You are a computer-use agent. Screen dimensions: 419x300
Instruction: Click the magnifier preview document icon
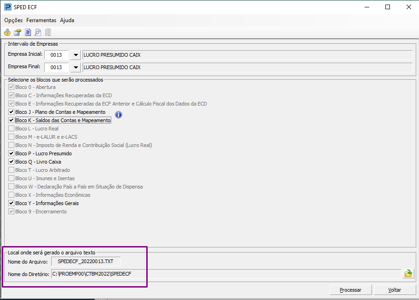pos(38,32)
